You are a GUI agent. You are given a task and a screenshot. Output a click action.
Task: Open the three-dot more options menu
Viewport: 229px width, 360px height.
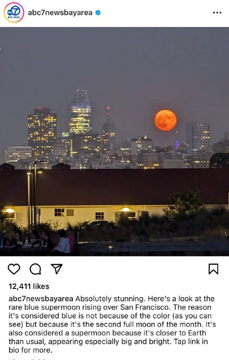click(217, 13)
